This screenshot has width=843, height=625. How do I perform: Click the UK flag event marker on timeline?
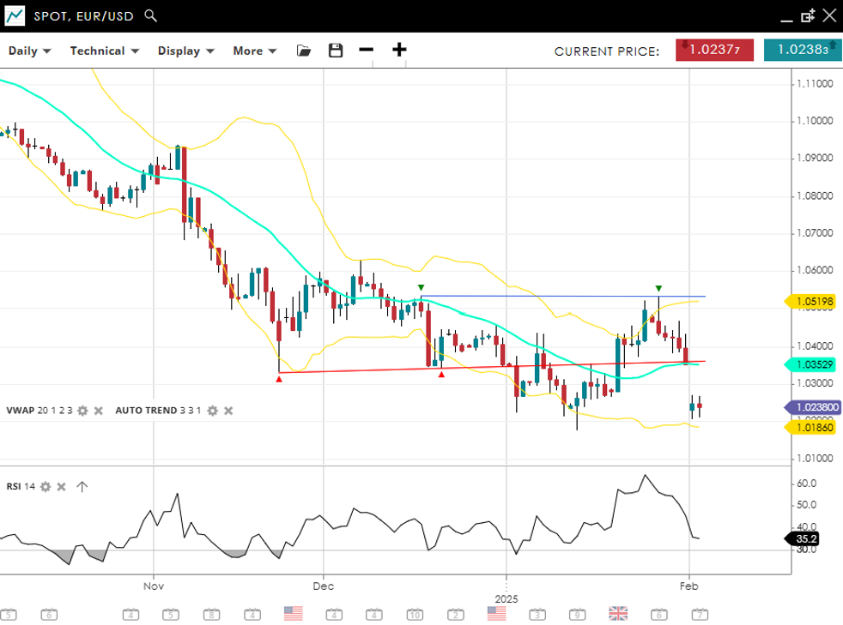pos(617,613)
